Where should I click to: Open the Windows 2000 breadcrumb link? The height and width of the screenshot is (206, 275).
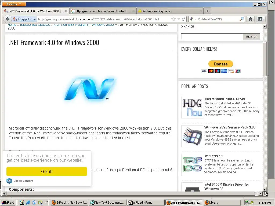[103, 25]
